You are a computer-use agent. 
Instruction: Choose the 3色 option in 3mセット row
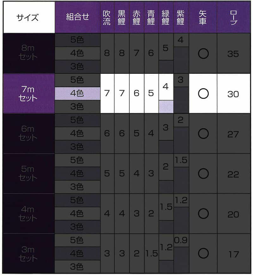(77, 267)
